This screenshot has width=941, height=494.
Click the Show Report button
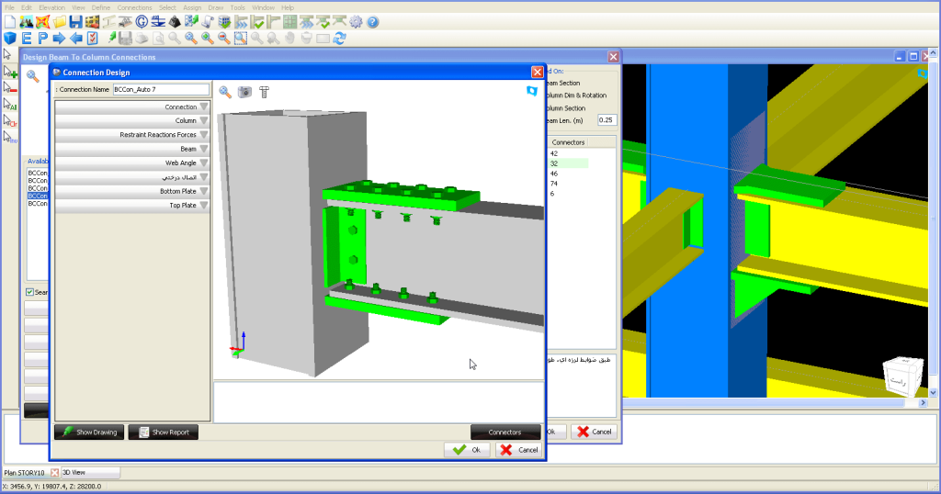163,432
